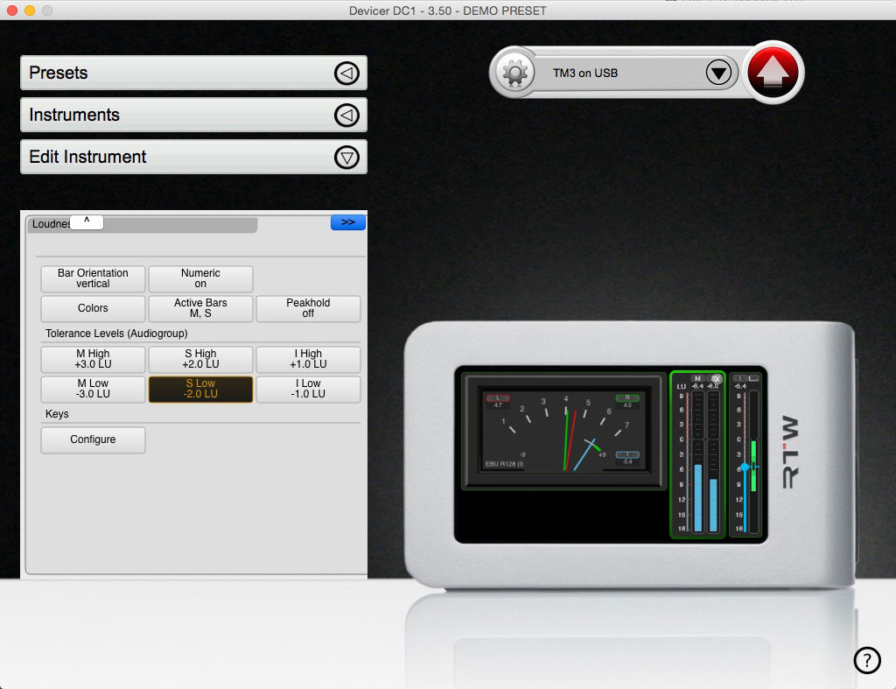Screen dimensions: 896x689
Task: Click the blue >> icon on the panel
Action: 347,221
